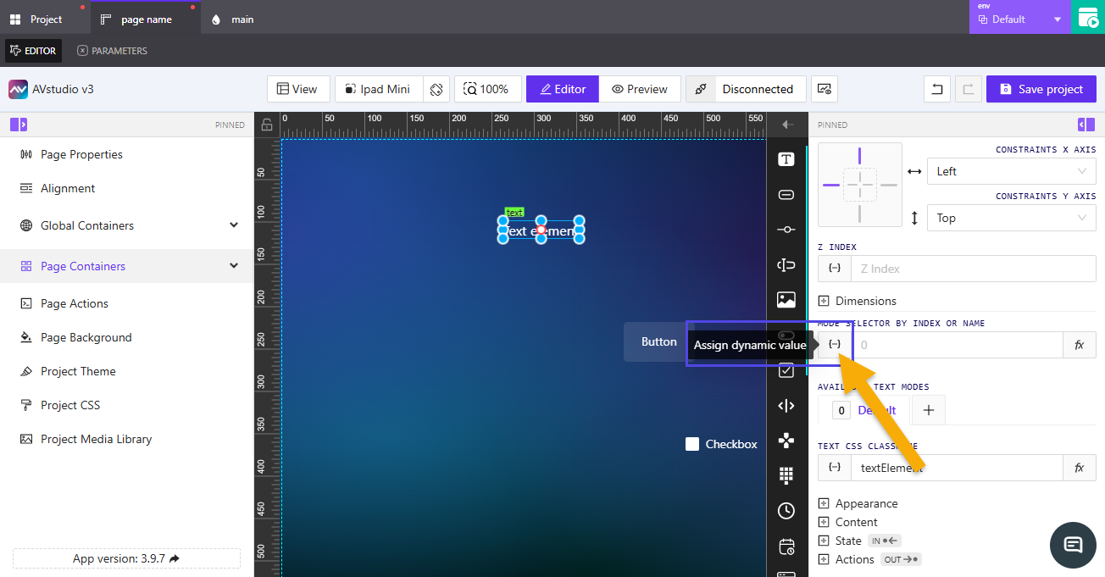Expand the Dimensions section
Viewport: 1105px width, 577px height.
(x=824, y=301)
